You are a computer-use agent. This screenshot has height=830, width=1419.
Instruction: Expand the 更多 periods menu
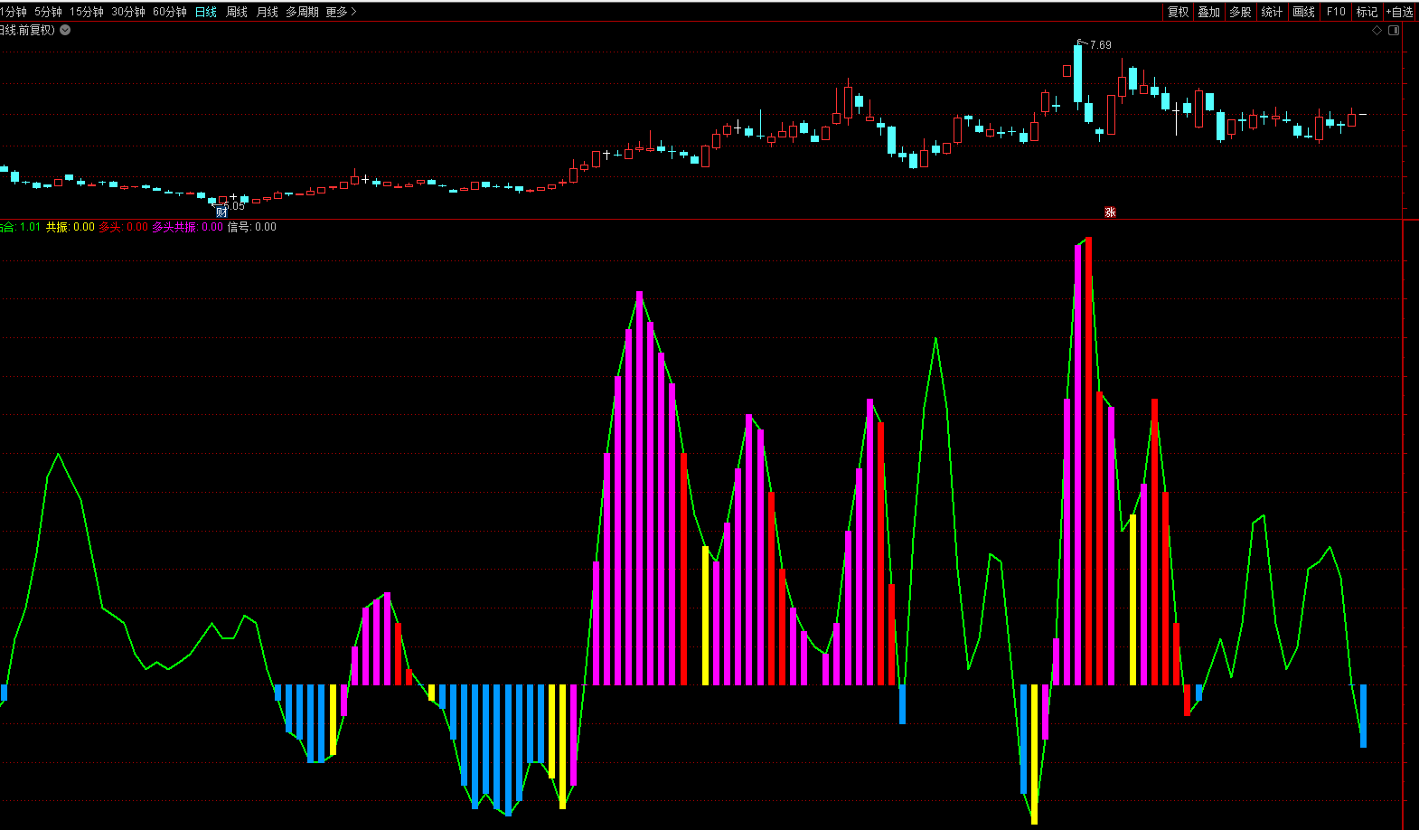341,12
